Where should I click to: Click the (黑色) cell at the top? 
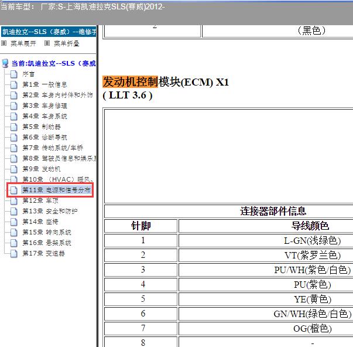click(311, 30)
